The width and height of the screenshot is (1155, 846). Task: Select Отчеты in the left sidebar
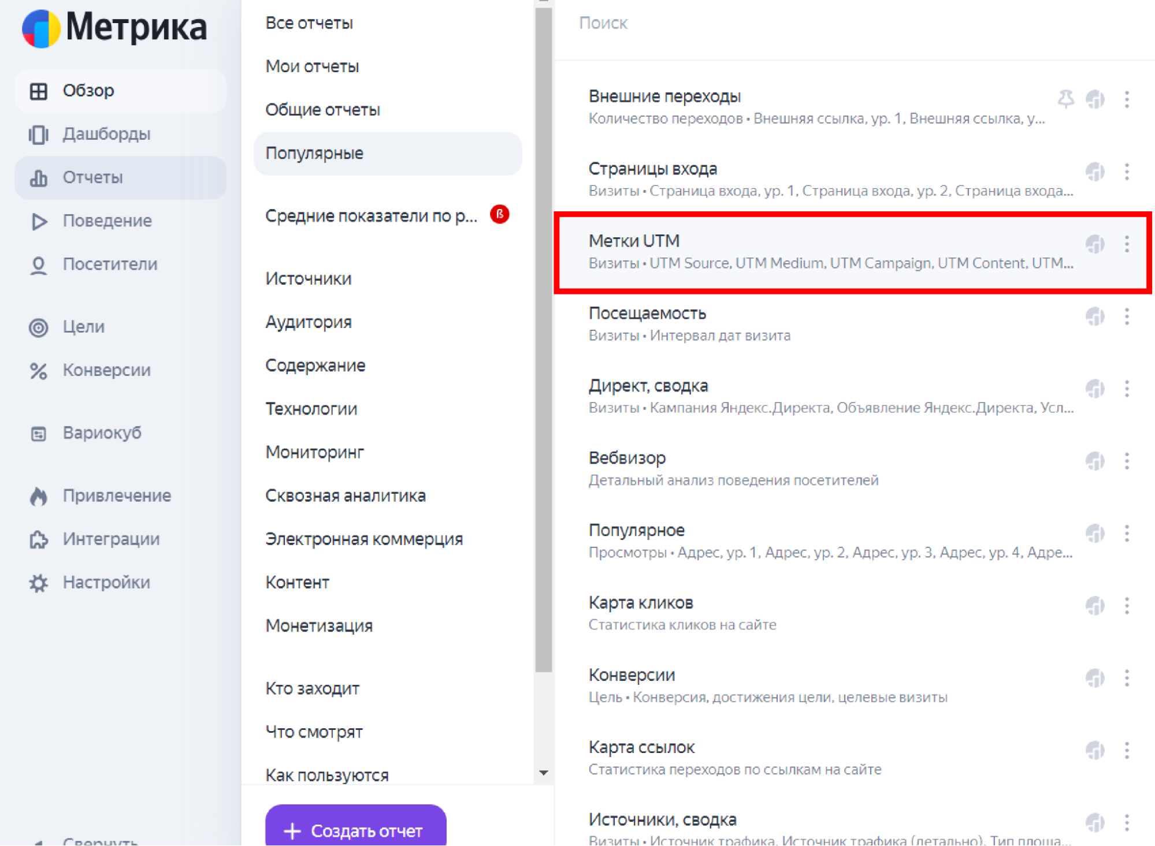point(120,177)
